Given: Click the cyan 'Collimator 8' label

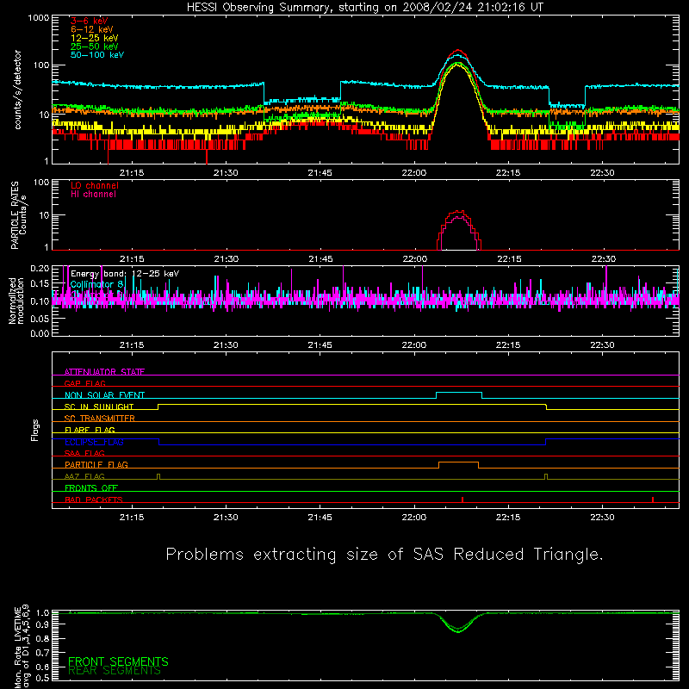Looking at the screenshot, I should (96, 284).
